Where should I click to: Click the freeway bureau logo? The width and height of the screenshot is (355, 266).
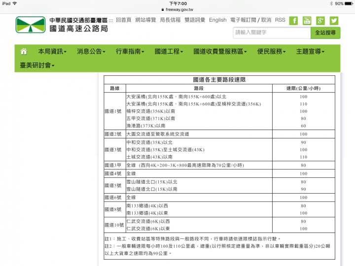click(x=31, y=25)
